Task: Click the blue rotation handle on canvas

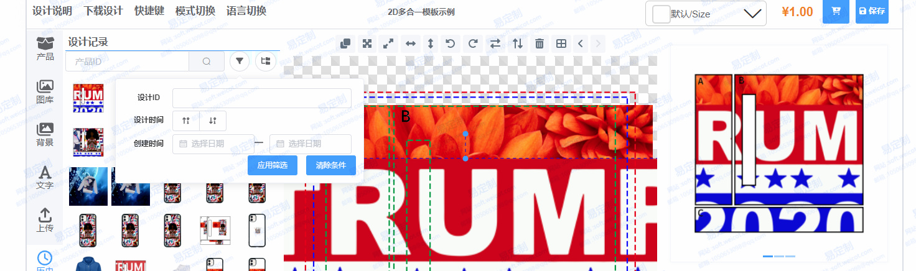Action: point(465,134)
